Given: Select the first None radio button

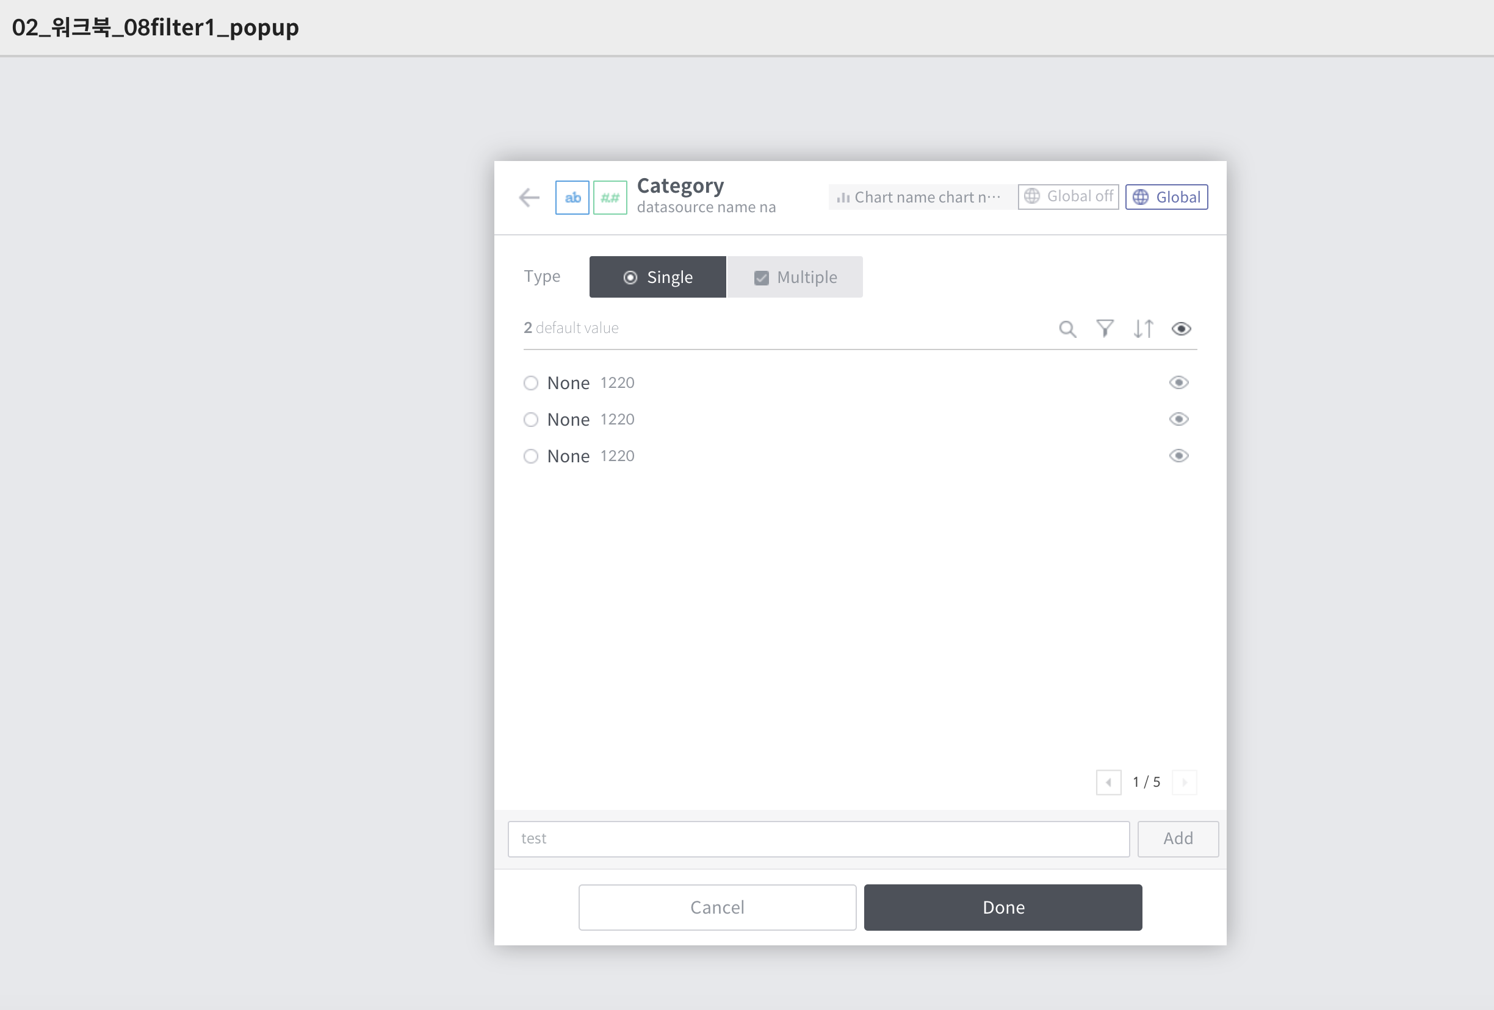Looking at the screenshot, I should (530, 383).
